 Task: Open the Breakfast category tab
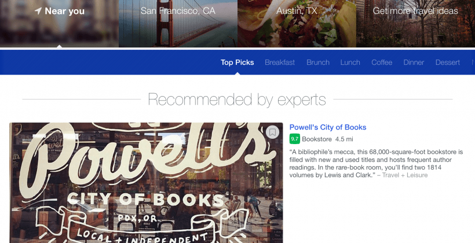[280, 62]
